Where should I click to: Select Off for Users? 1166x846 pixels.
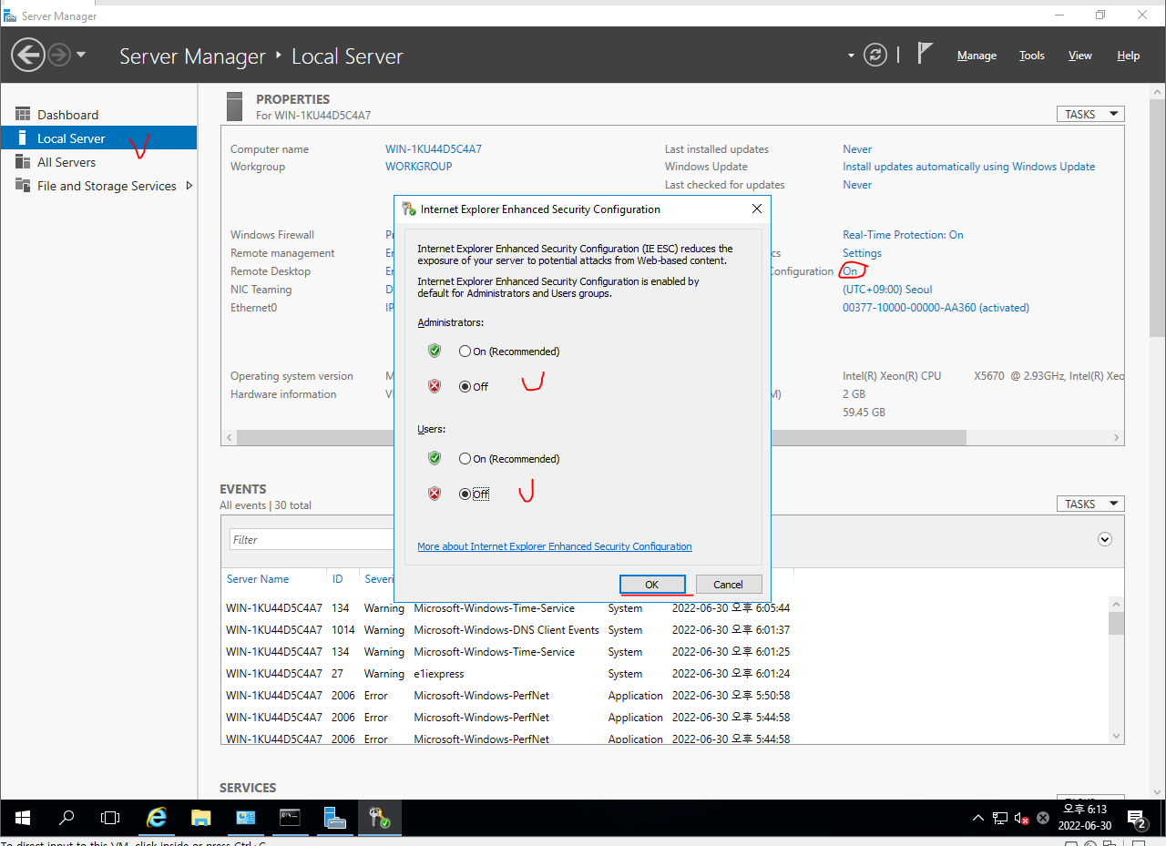474,494
